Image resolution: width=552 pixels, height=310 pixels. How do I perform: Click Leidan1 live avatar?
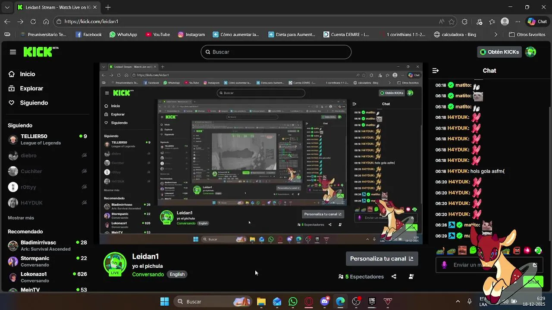[115, 263]
